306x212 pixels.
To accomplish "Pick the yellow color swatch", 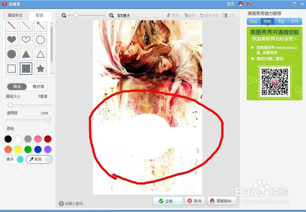I will click(18, 149).
